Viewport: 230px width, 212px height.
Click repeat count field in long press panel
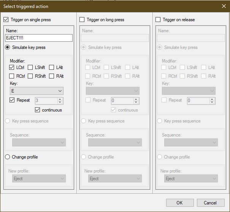(x=122, y=101)
